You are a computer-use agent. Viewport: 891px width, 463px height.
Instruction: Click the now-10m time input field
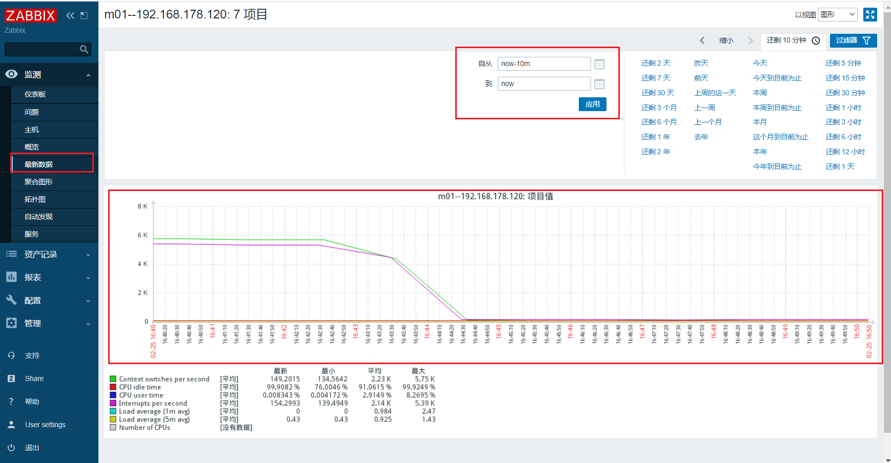[x=544, y=64]
